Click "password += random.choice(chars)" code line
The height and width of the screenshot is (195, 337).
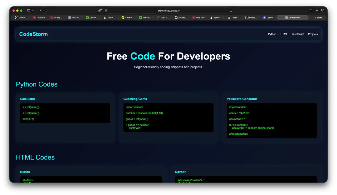click(x=253, y=128)
